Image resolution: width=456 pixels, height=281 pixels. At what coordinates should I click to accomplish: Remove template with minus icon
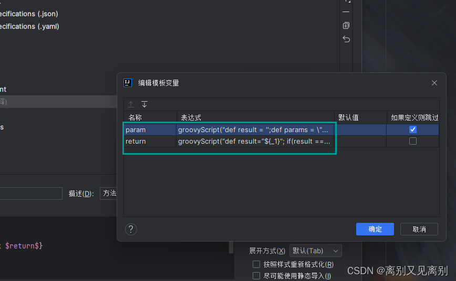346,12
